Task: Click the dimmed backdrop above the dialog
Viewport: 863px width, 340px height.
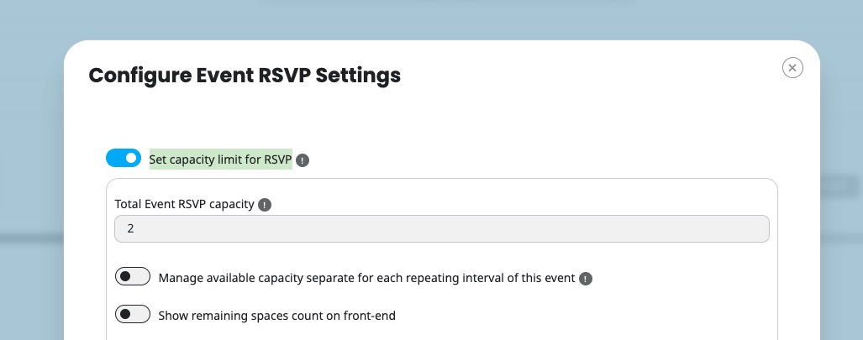Action: click(432, 19)
